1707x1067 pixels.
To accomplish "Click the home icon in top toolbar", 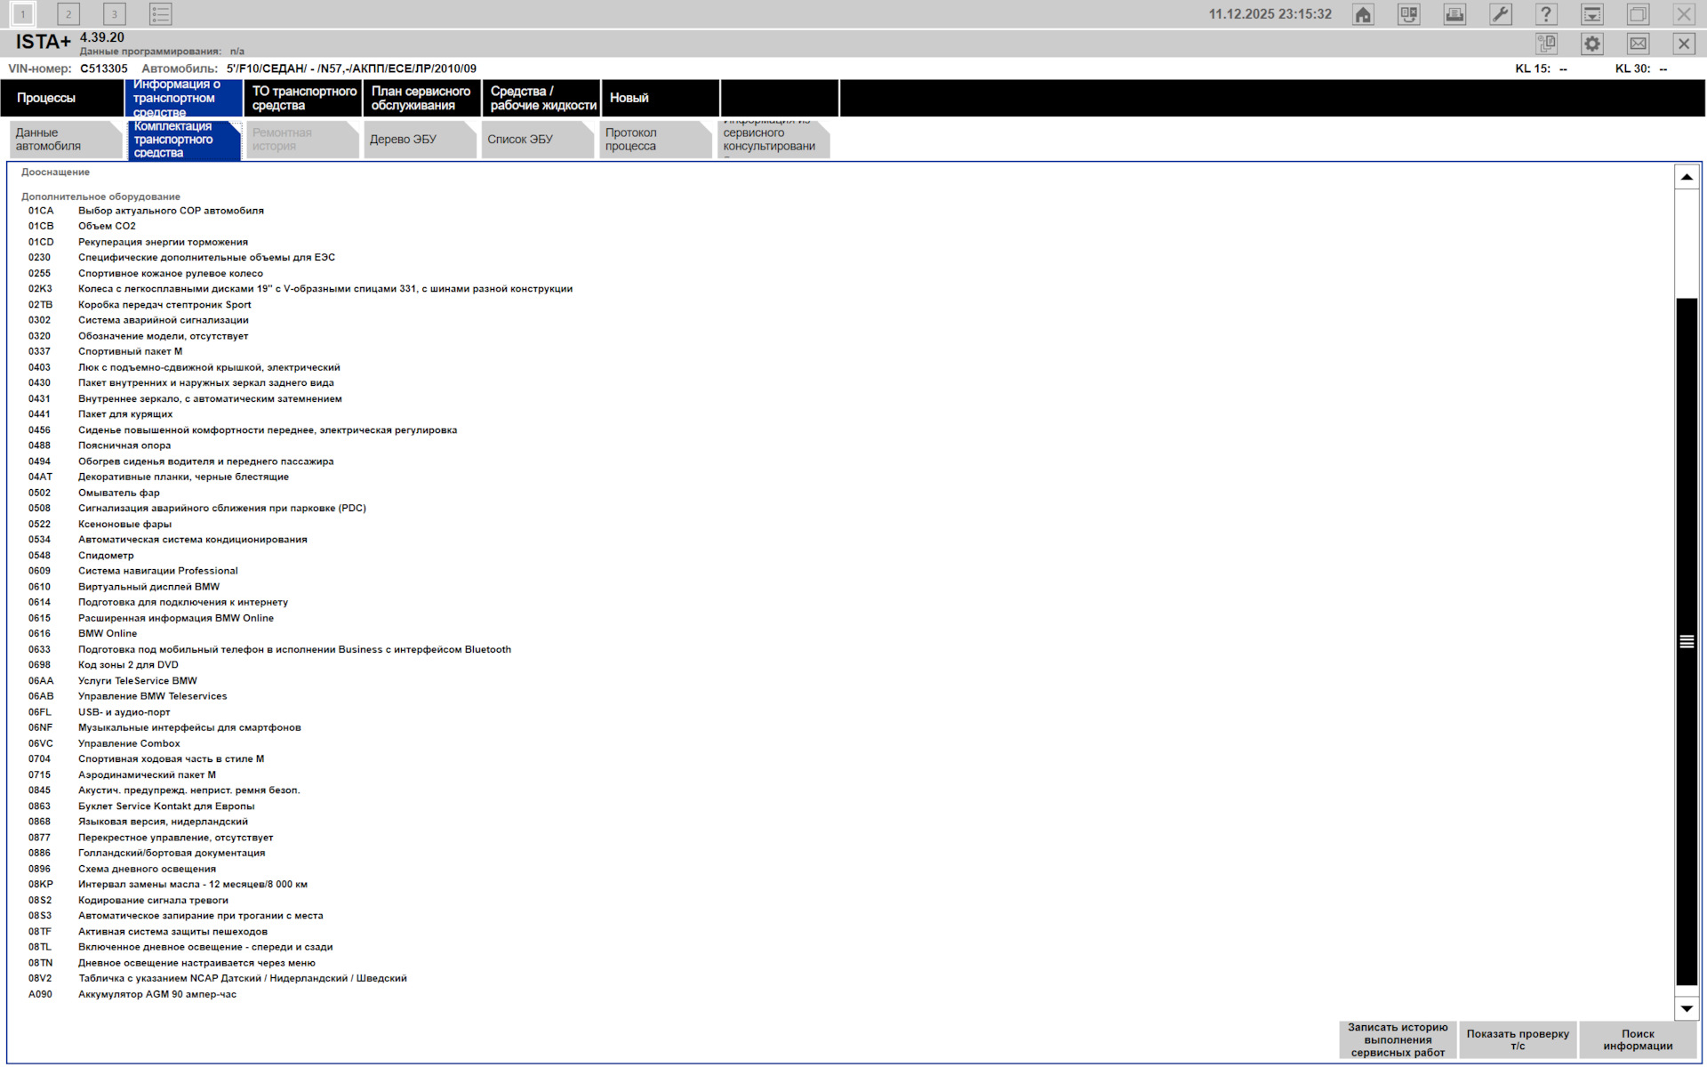I will (1363, 14).
